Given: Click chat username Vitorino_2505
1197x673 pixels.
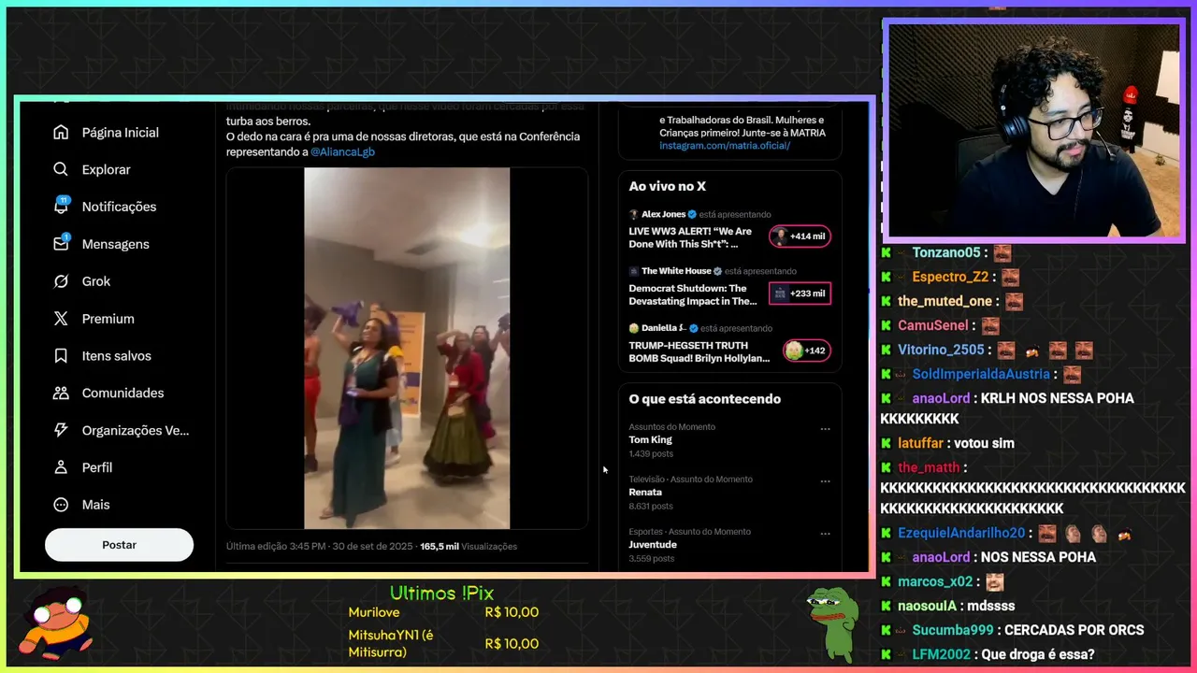Looking at the screenshot, I should click(x=941, y=350).
